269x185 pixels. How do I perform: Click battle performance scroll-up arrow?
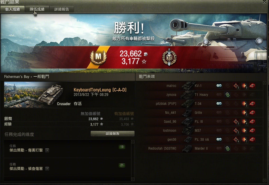click(x=264, y=83)
